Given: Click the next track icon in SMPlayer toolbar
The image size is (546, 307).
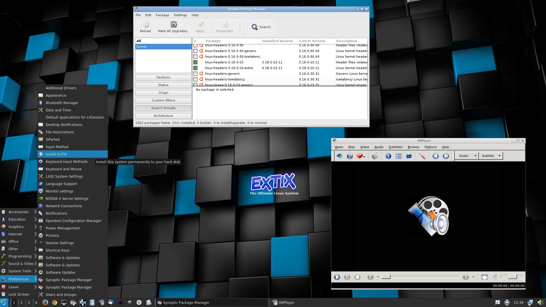Looking at the screenshot, I should (446, 156).
